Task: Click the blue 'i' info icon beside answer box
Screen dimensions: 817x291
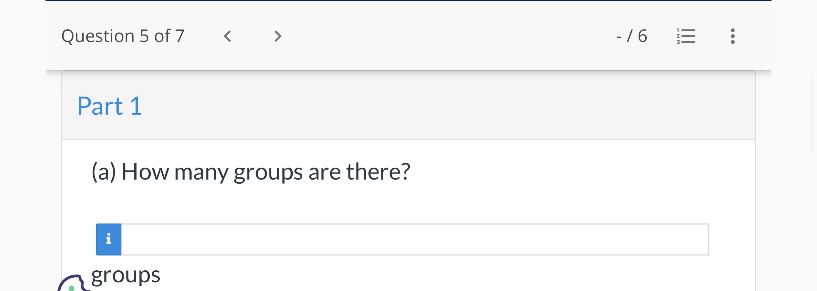Action: tap(108, 239)
